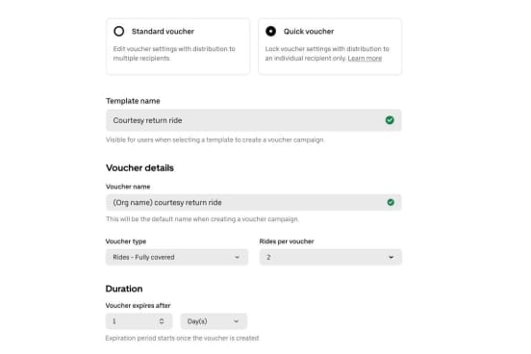The width and height of the screenshot is (531, 354).
Task: Click the Standard voucher card description
Action: 174,54
